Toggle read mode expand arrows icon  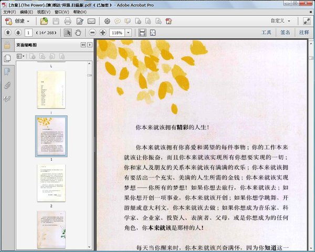point(307,21)
